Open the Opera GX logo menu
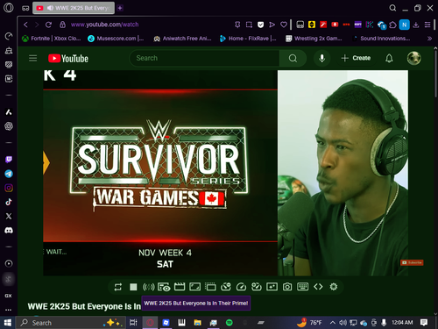 click(9, 8)
